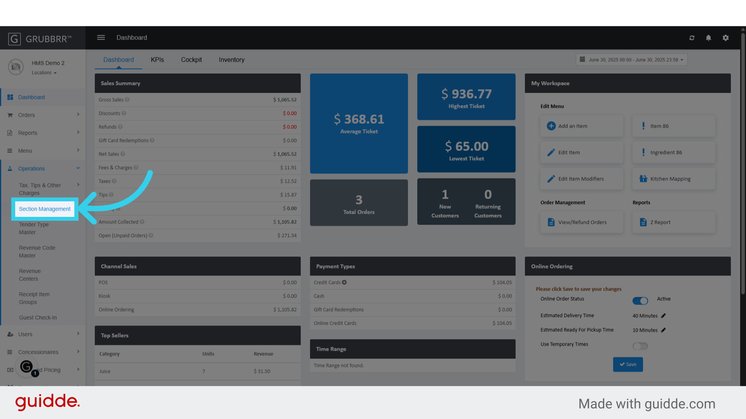Screen dimensions: 746x419
Task: Click the GRUBBRR logo
Action: coord(40,39)
